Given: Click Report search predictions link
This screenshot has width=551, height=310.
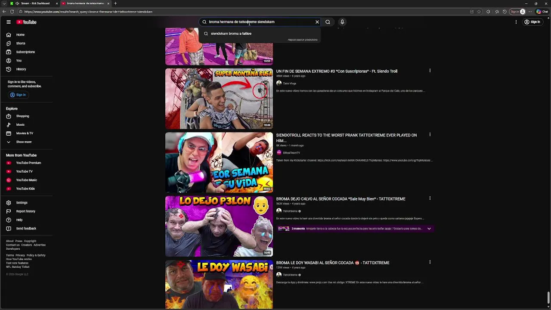Looking at the screenshot, I should (303, 40).
